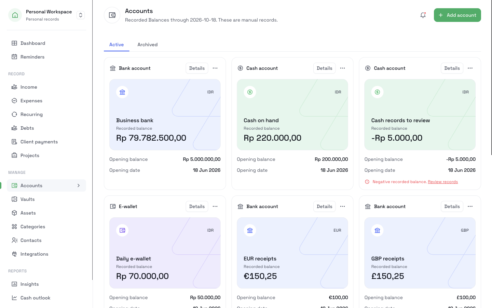Click the €150,25 recorded balance
492x308 pixels.
(260, 276)
